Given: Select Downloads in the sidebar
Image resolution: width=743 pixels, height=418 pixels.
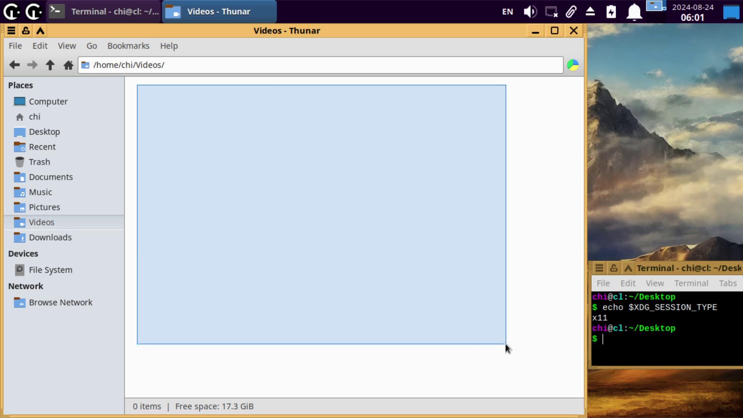Looking at the screenshot, I should pos(50,237).
